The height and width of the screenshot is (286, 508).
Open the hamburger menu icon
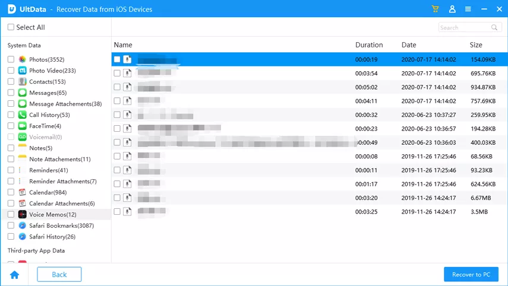468,9
